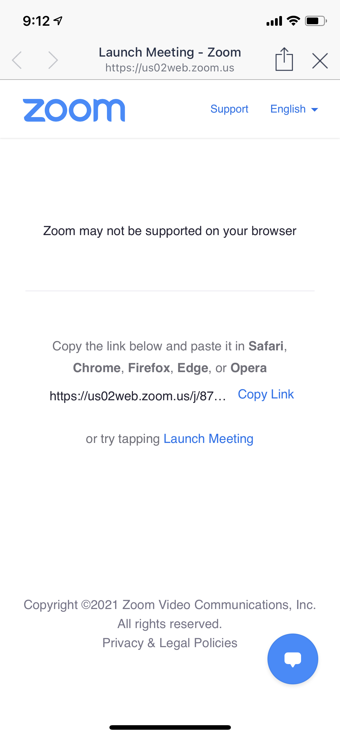Open the Support page link
Viewport: 340px width, 737px height.
pyautogui.click(x=229, y=109)
